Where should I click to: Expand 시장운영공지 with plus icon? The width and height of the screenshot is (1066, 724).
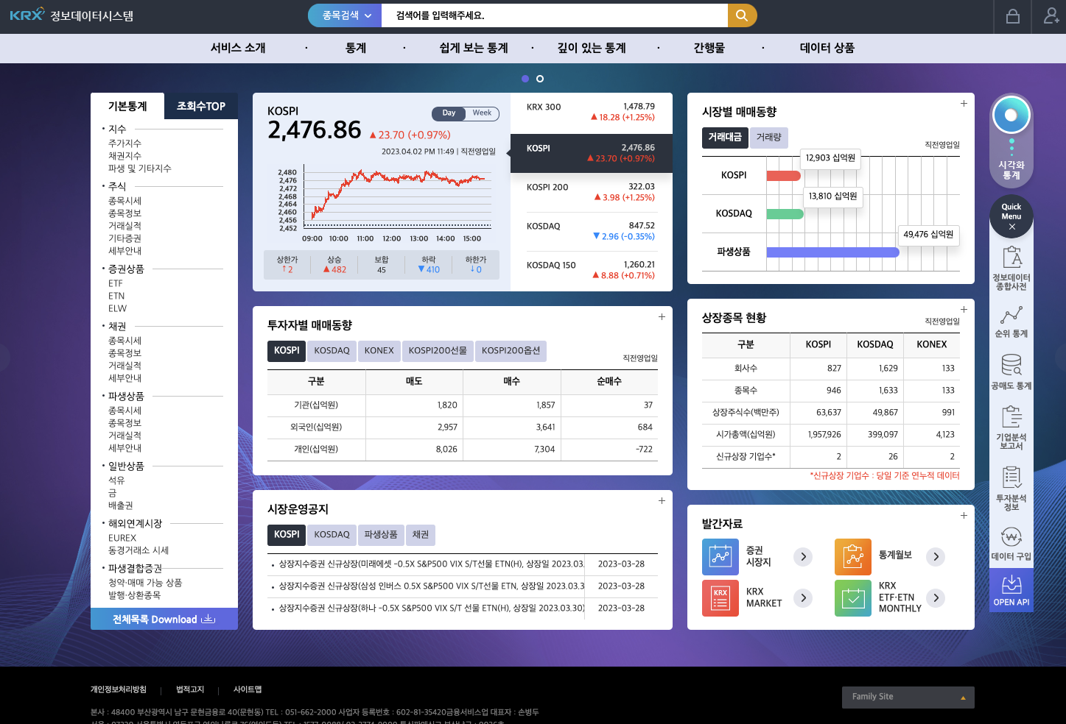[x=662, y=501]
